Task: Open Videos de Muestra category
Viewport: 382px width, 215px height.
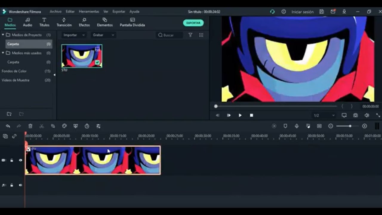Action: 26,80
